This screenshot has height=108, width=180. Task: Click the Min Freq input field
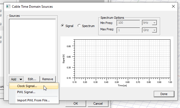(128, 23)
